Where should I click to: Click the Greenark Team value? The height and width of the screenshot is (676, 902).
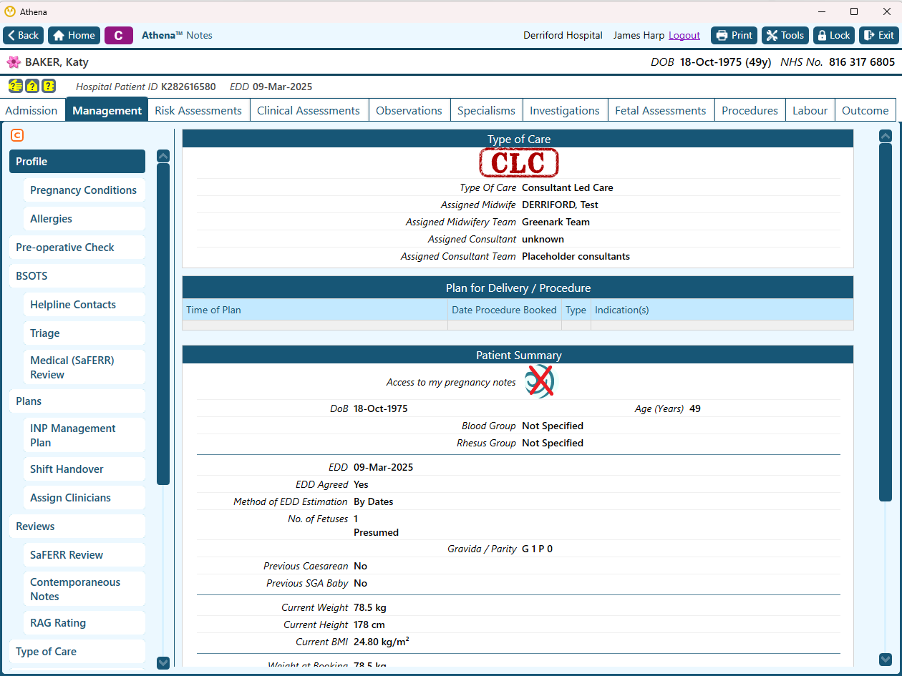556,222
